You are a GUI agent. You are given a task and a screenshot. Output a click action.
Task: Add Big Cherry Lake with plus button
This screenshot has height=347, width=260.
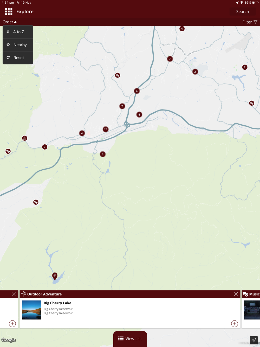(235, 324)
